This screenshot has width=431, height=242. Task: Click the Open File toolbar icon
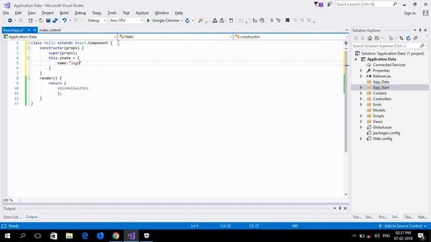[x=41, y=21]
